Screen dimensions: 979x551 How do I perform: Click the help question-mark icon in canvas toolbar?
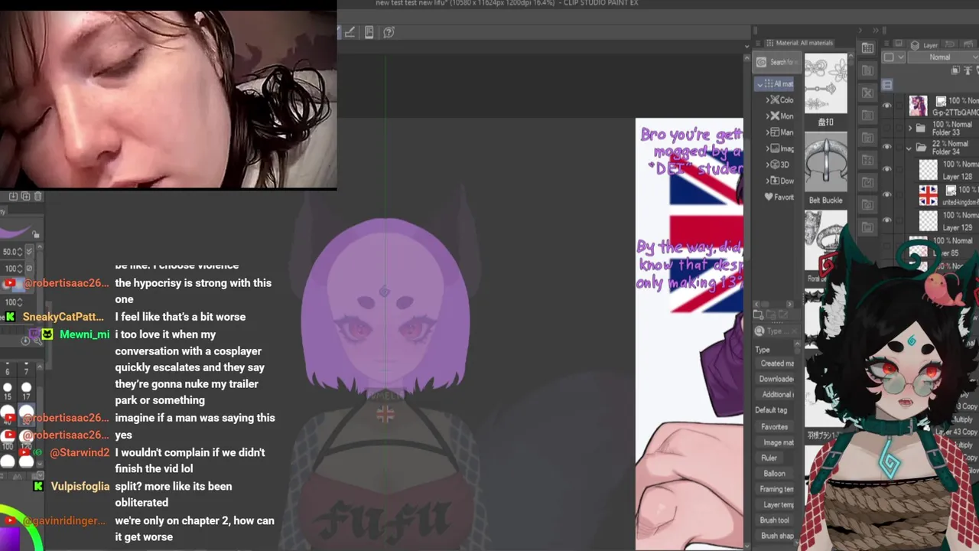point(389,32)
